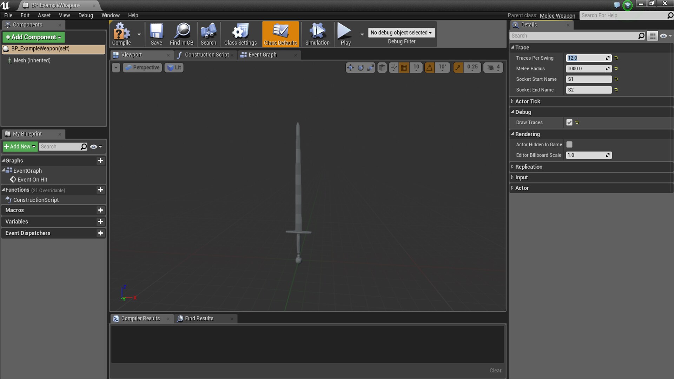This screenshot has width=674, height=379.
Task: Open My Blueprint view options eye
Action: coord(96,147)
